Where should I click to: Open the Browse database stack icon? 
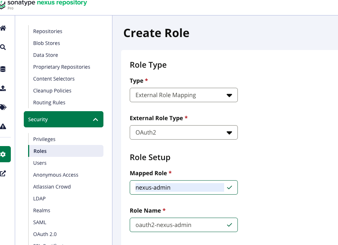coord(3,69)
